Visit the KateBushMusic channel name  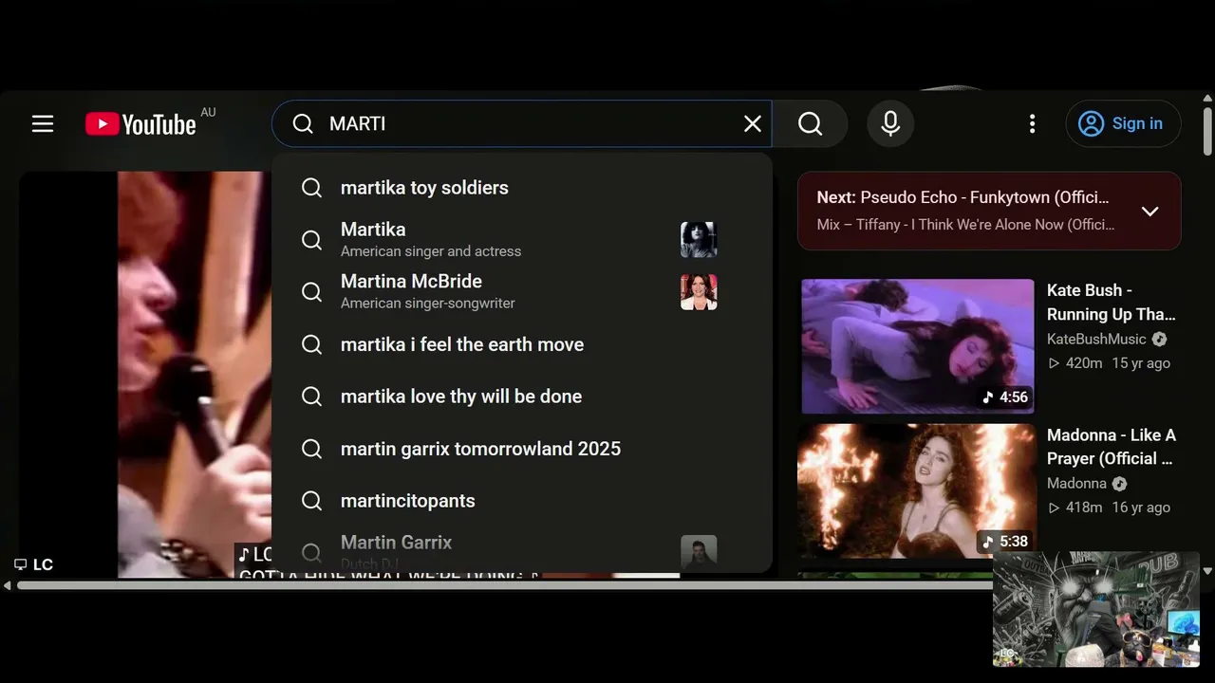[1096, 339]
